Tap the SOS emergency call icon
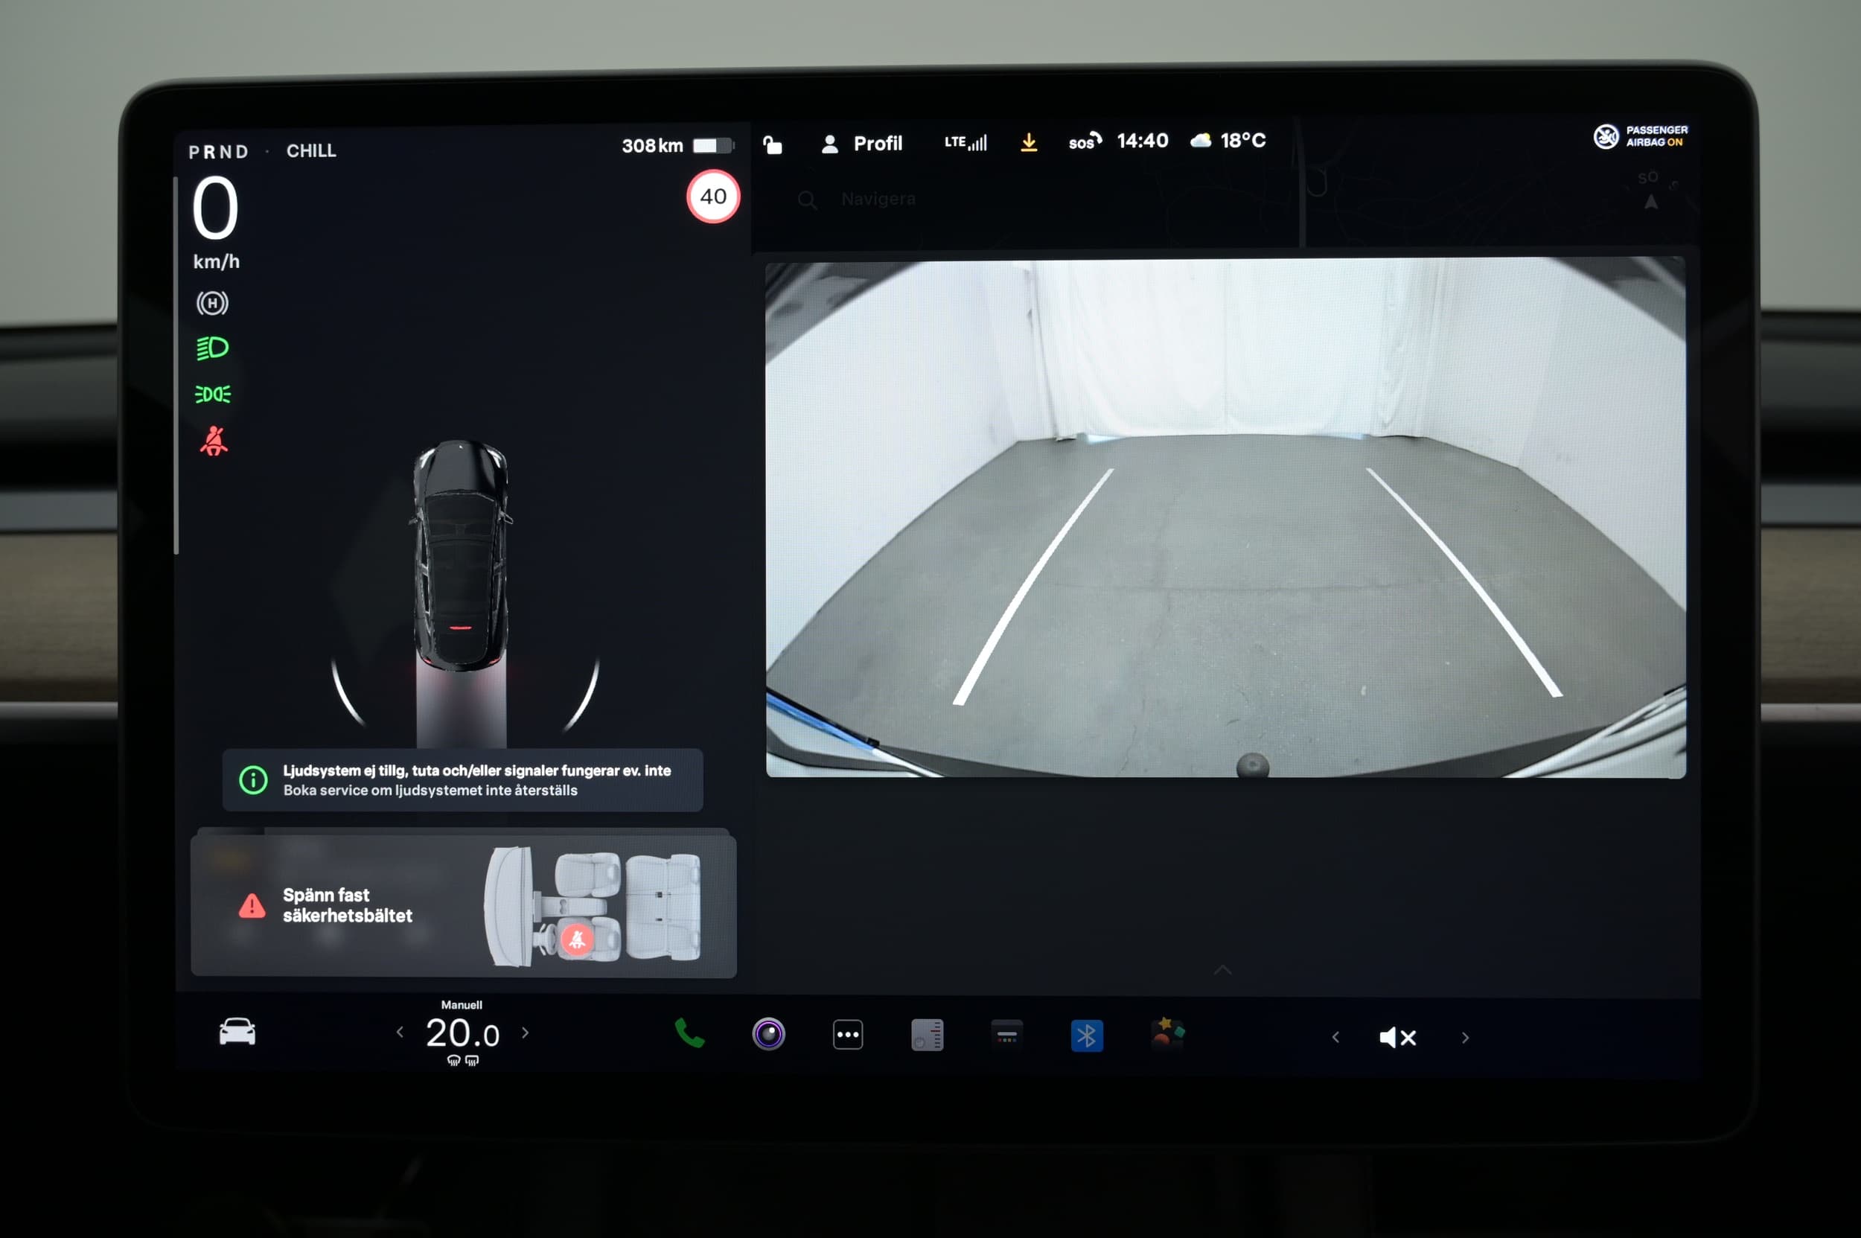The height and width of the screenshot is (1238, 1861). [1085, 141]
